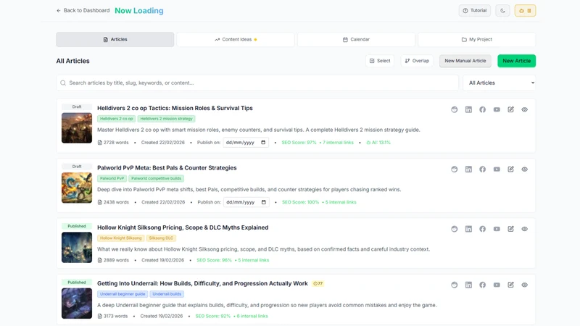
Task: Open YouTube icon for Underrail article
Action: point(497,285)
